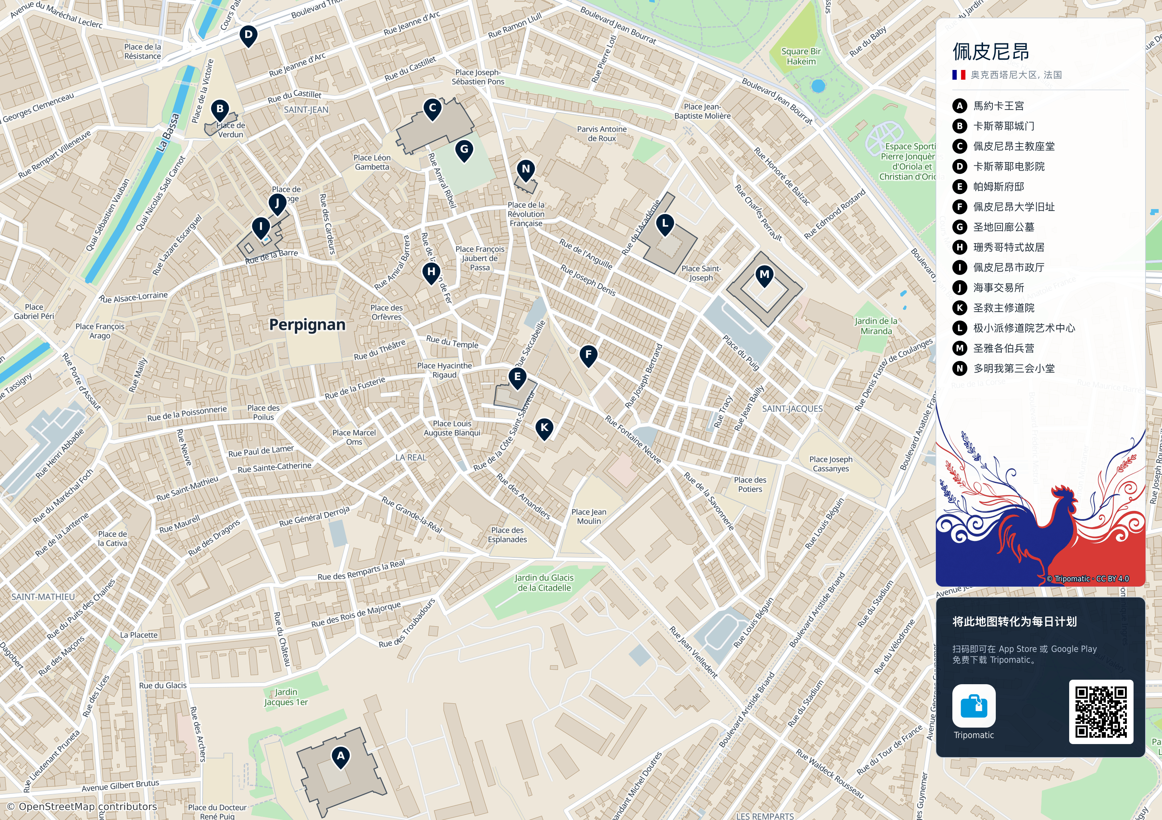Open map pin D near Place de la Résistance
This screenshot has width=1162, height=820.
pyautogui.click(x=248, y=36)
